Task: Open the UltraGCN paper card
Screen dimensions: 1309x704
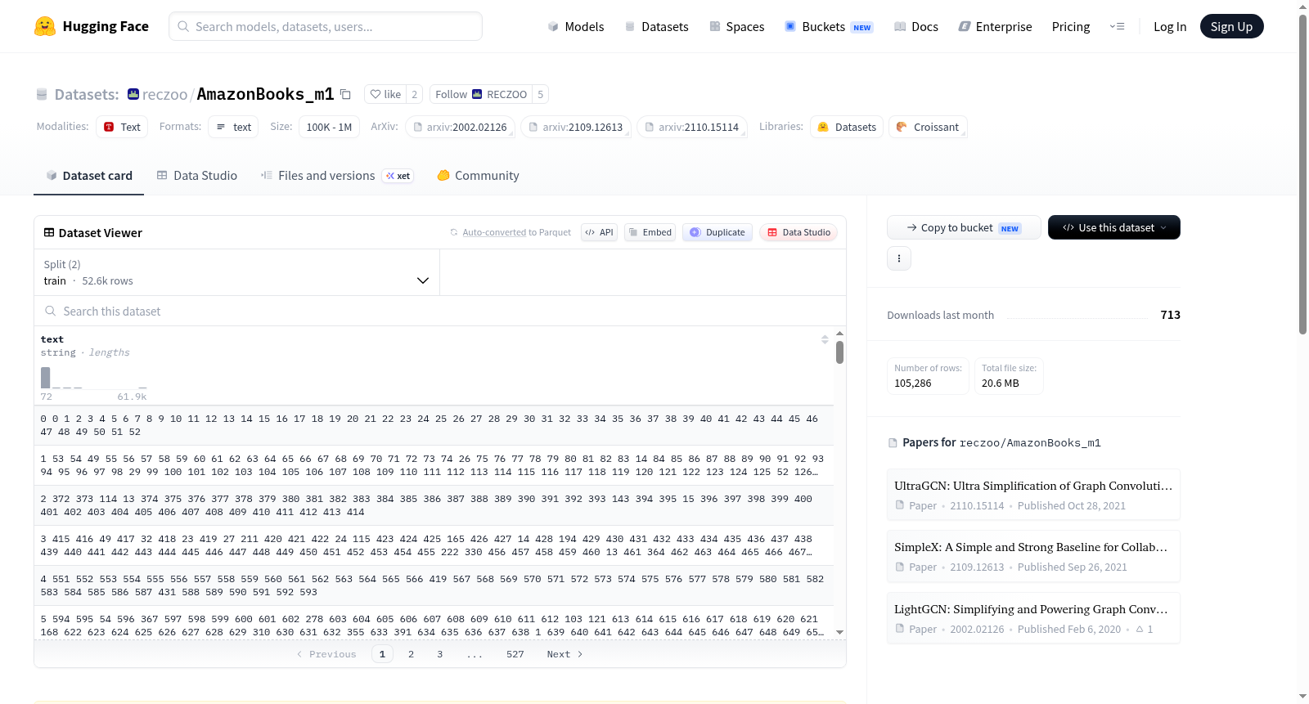Action: pyautogui.click(x=1033, y=495)
